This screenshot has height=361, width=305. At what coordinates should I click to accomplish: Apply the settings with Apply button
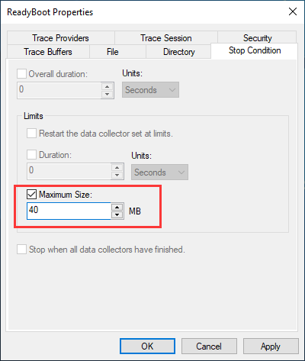click(271, 346)
